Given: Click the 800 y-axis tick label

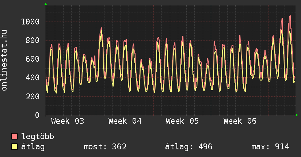Looking at the screenshot, I should (33, 40).
